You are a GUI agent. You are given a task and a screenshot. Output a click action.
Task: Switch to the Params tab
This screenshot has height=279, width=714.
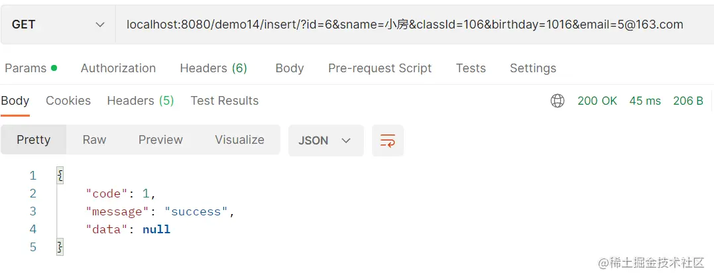(30, 68)
